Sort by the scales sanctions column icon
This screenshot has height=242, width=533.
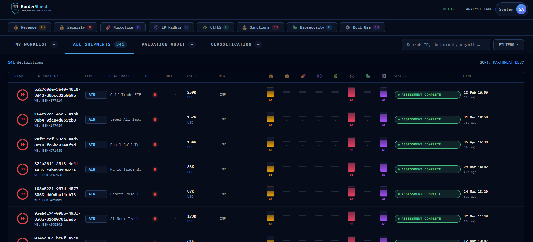[x=352, y=76]
